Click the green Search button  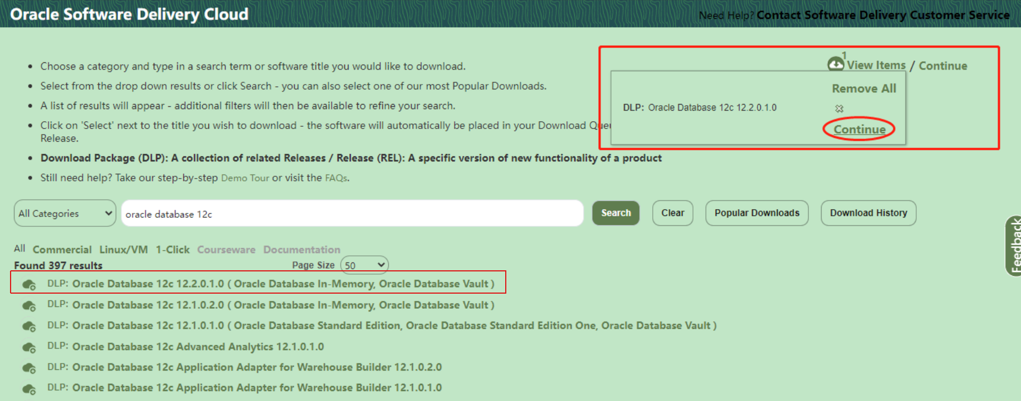(616, 213)
